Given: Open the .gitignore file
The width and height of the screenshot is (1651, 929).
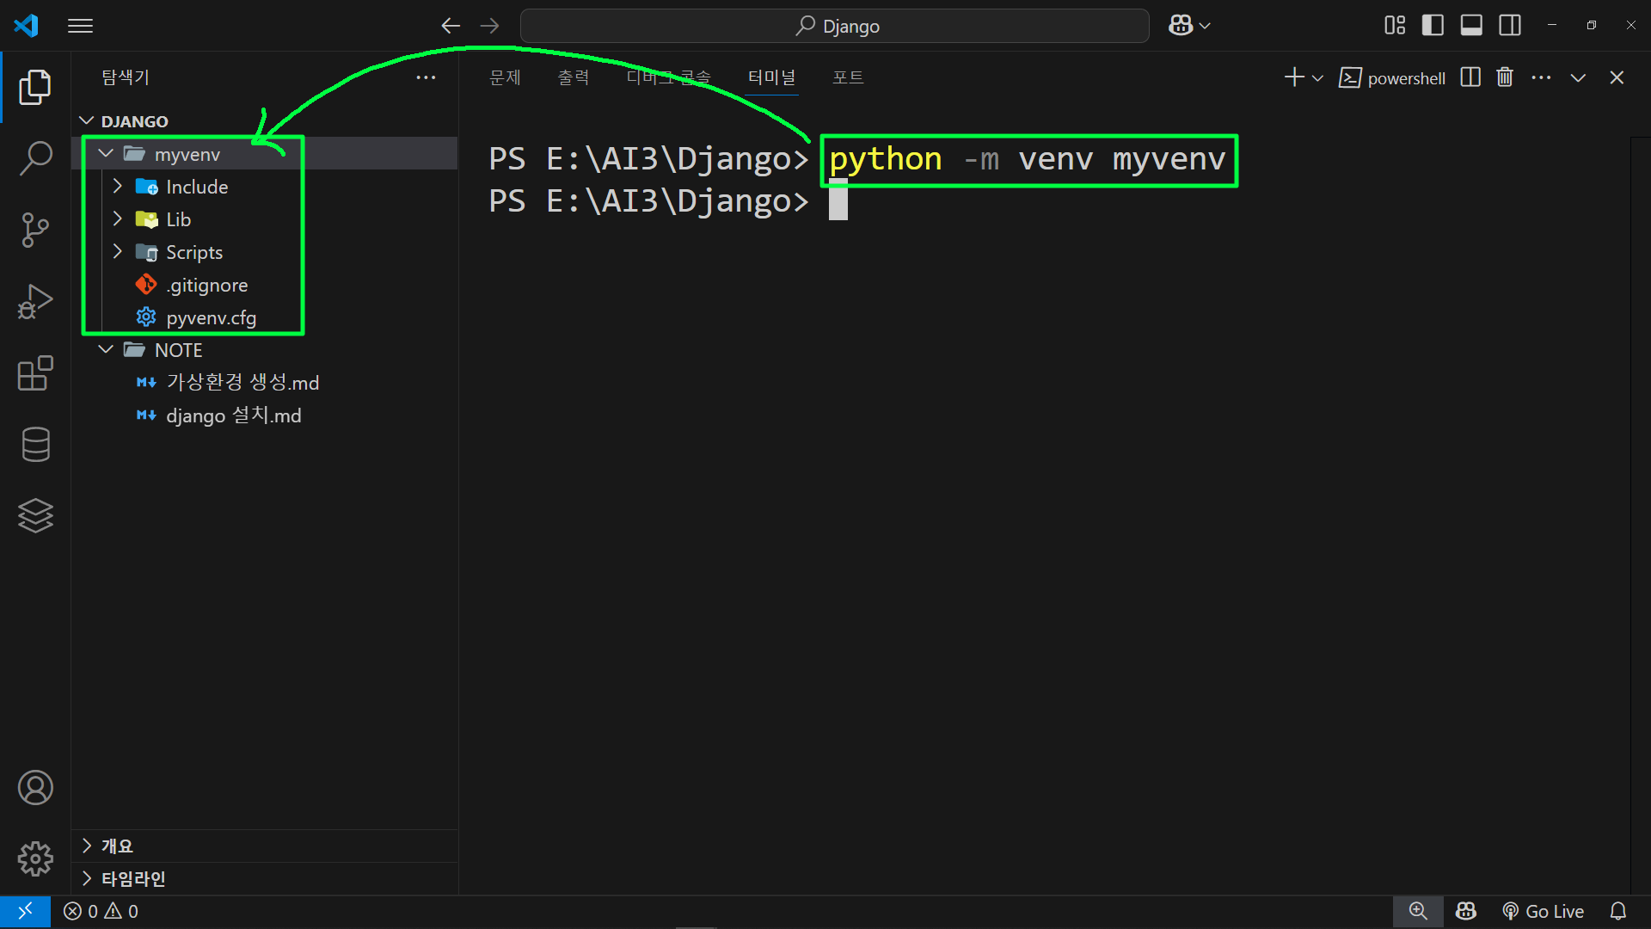Looking at the screenshot, I should 265,285.
